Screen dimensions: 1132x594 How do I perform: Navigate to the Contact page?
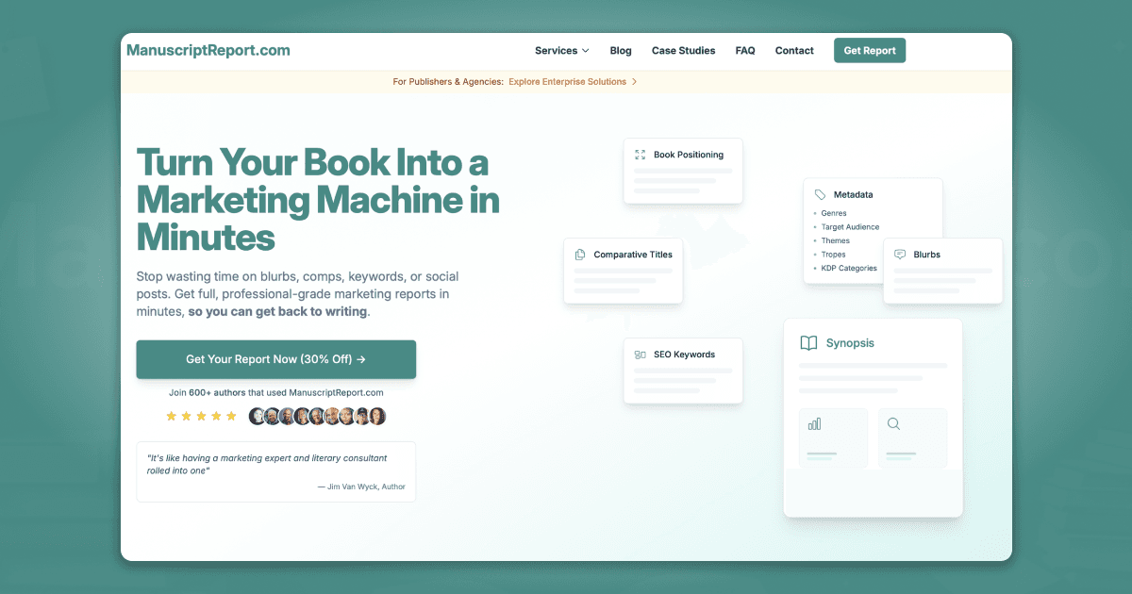(794, 51)
